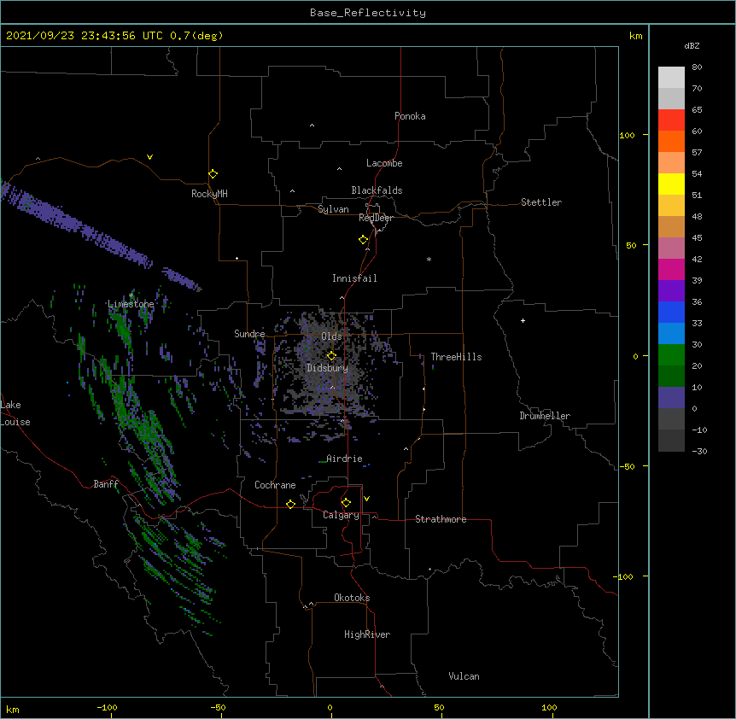Click the Calgary city label

click(341, 515)
